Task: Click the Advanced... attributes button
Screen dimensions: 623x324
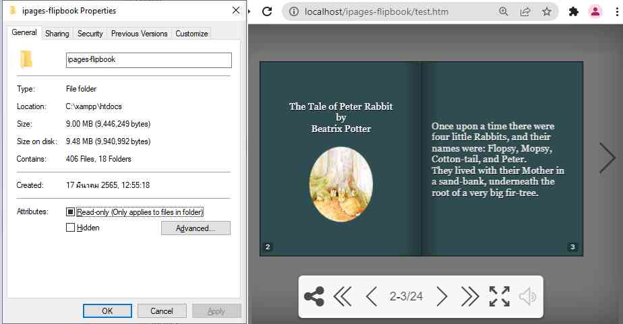Action: coord(196,228)
